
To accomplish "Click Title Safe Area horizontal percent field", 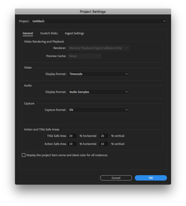I will 72,136.
